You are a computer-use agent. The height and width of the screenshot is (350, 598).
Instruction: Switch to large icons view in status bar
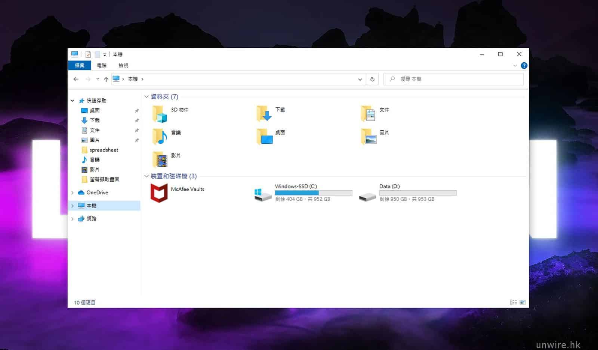[x=523, y=302]
